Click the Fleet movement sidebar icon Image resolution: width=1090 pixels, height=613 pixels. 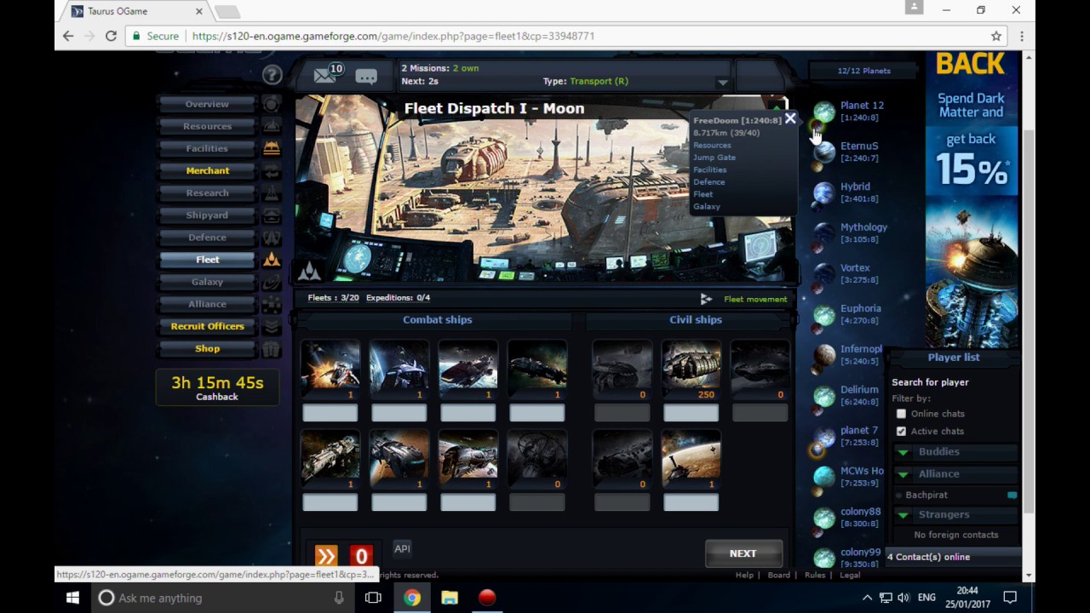[x=271, y=260]
